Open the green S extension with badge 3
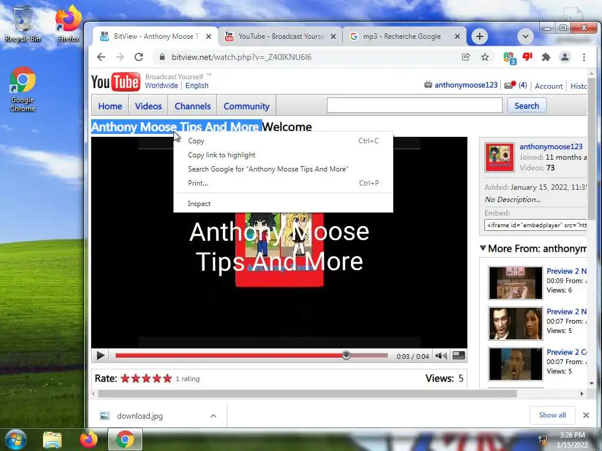602x451 pixels. coord(510,58)
